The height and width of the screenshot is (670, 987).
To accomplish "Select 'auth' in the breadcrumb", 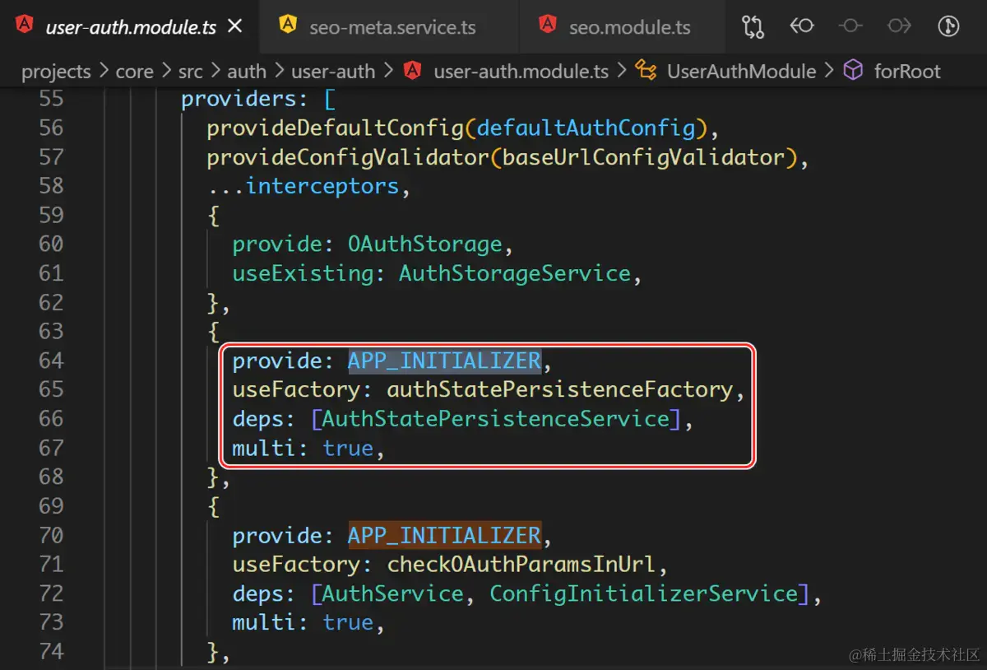I will pos(247,72).
